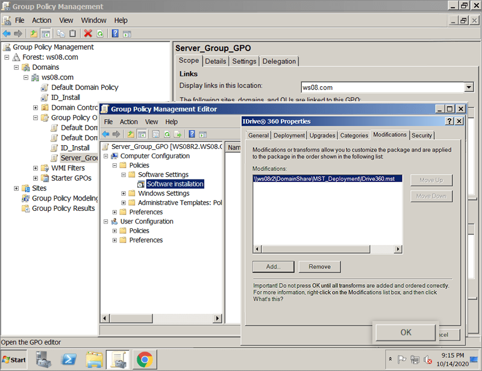Viewport: 482px width, 371px height.
Task: Switch to the Deployment tab
Action: [289, 136]
